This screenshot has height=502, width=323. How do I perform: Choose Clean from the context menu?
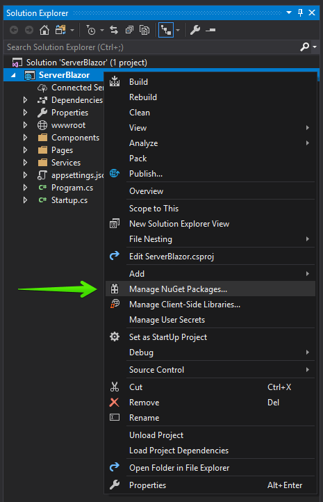click(x=211, y=113)
